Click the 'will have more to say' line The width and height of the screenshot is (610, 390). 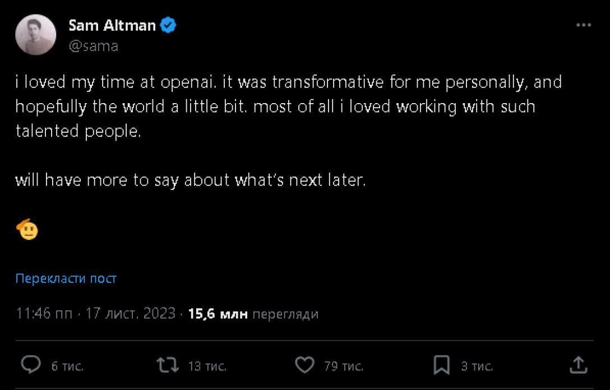coord(191,180)
